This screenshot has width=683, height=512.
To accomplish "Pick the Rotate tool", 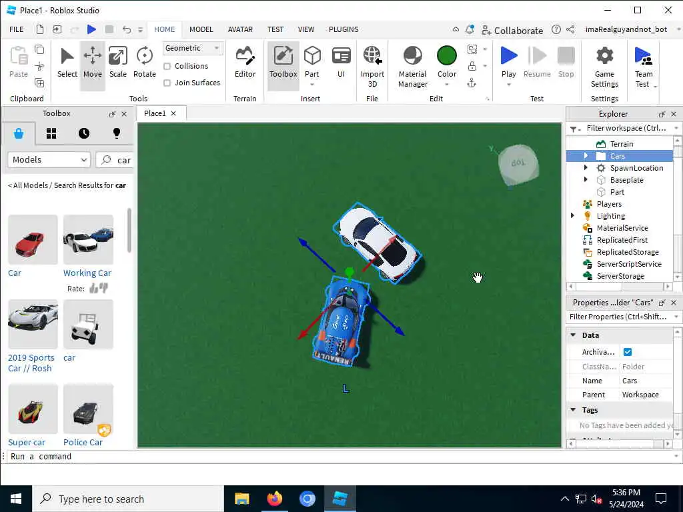I will coord(144,63).
